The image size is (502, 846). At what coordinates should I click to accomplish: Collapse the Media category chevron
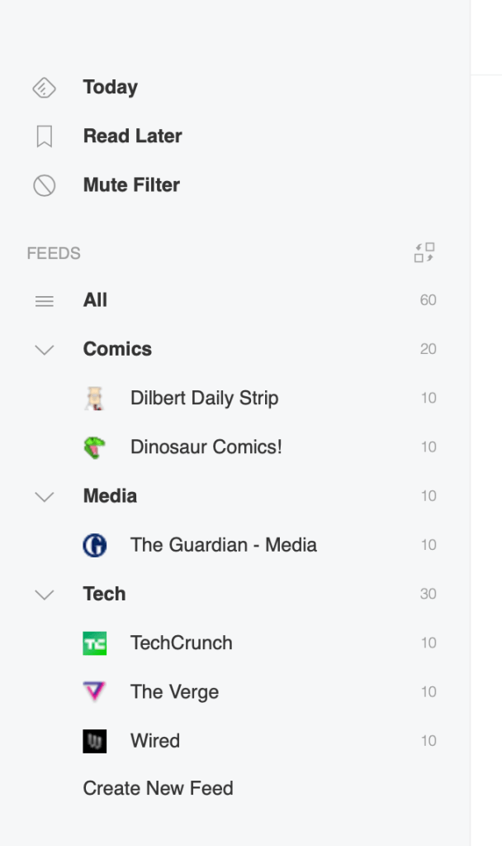[x=45, y=496]
